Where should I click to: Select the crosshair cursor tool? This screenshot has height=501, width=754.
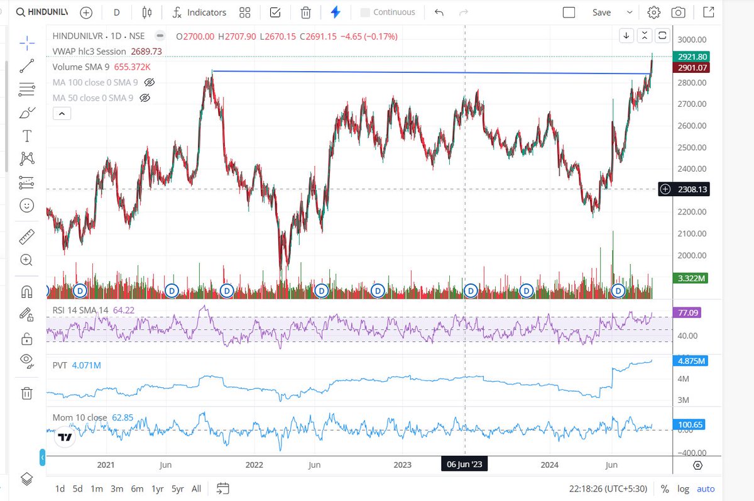click(x=26, y=42)
